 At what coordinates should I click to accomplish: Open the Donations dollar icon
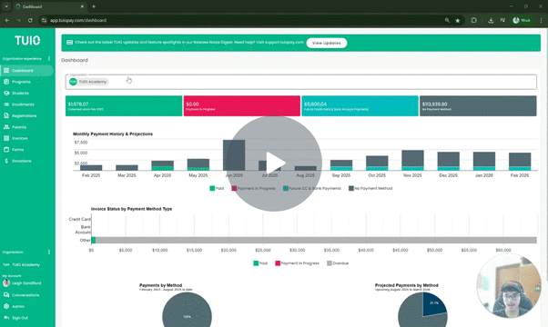coord(6,161)
